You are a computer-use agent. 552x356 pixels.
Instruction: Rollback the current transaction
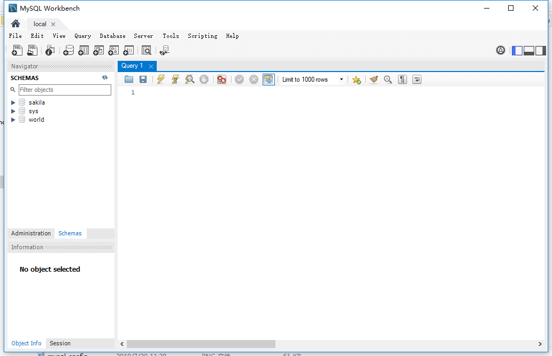[x=254, y=80]
